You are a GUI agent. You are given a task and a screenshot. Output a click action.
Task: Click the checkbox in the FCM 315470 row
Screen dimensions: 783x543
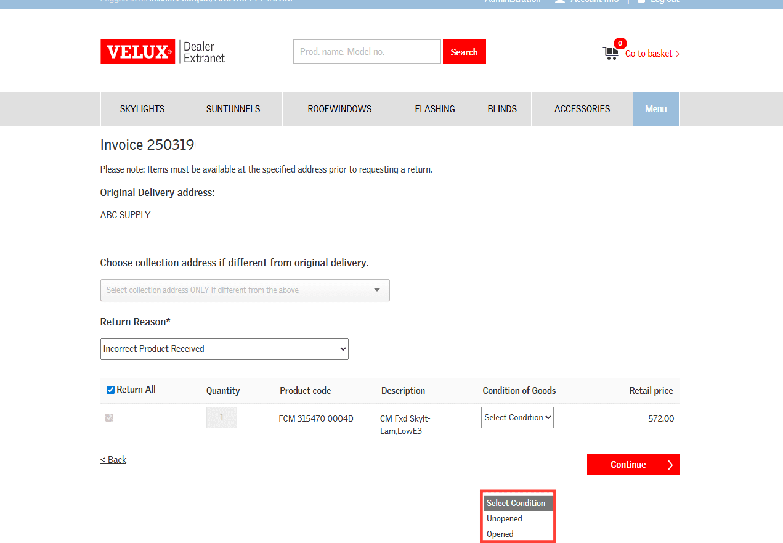[110, 417]
